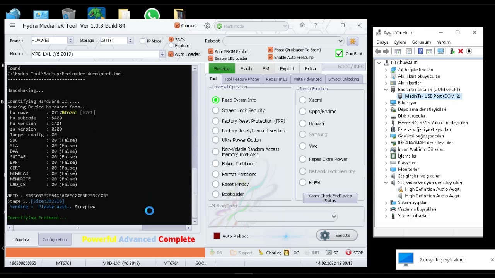This screenshot has width=495, height=278.
Task: Click the help icon in Device Manager toolbar
Action: pyautogui.click(x=420, y=51)
